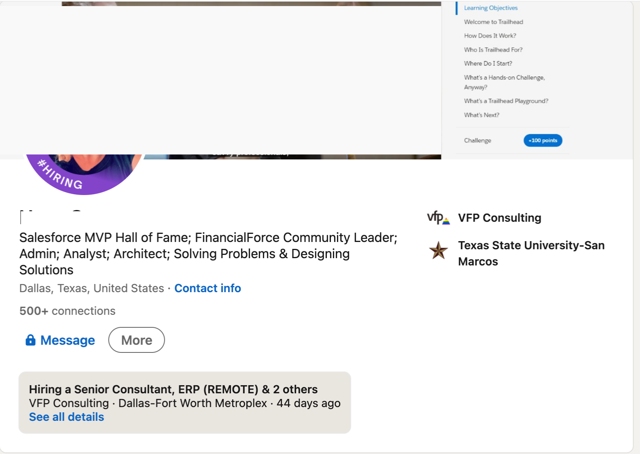Click See all details link
This screenshot has height=454, width=640.
(66, 417)
